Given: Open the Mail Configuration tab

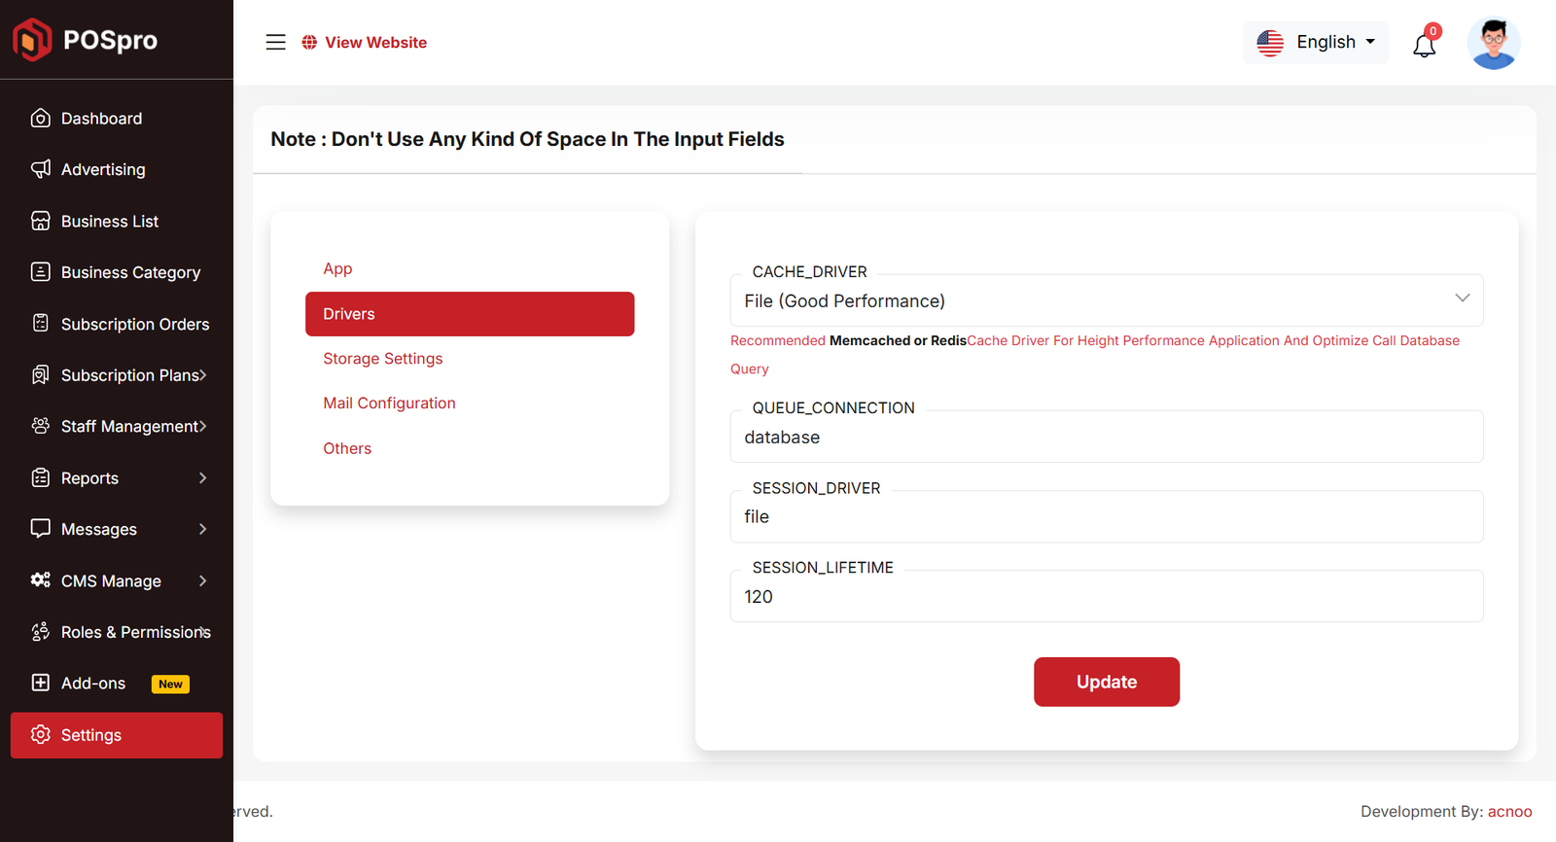Looking at the screenshot, I should pos(389,403).
